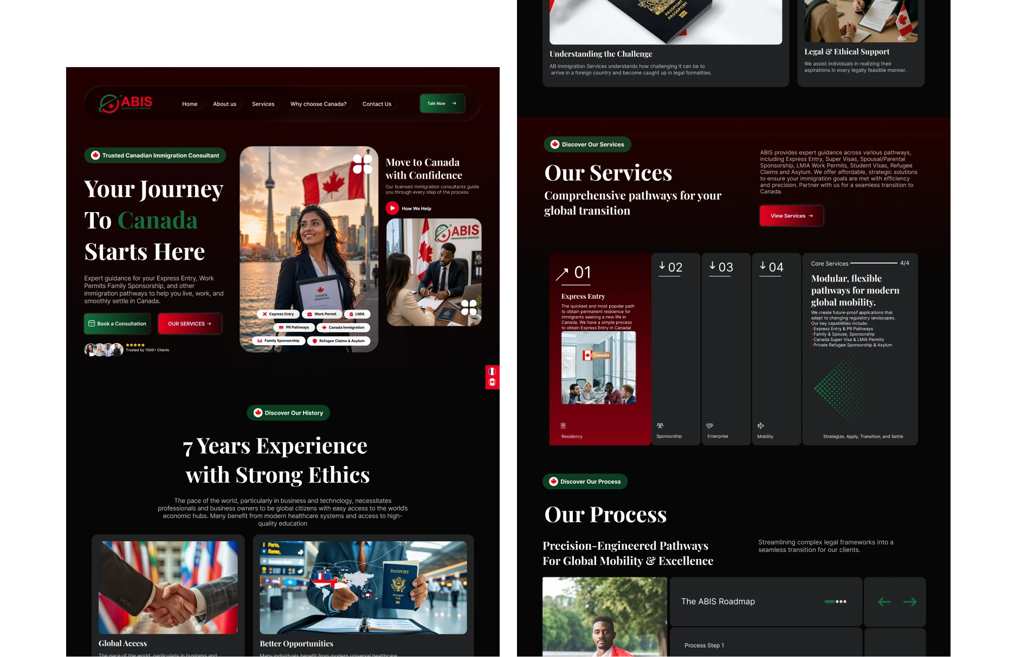Switch language with the French flag icon
The width and height of the screenshot is (1034, 657).
tap(492, 371)
